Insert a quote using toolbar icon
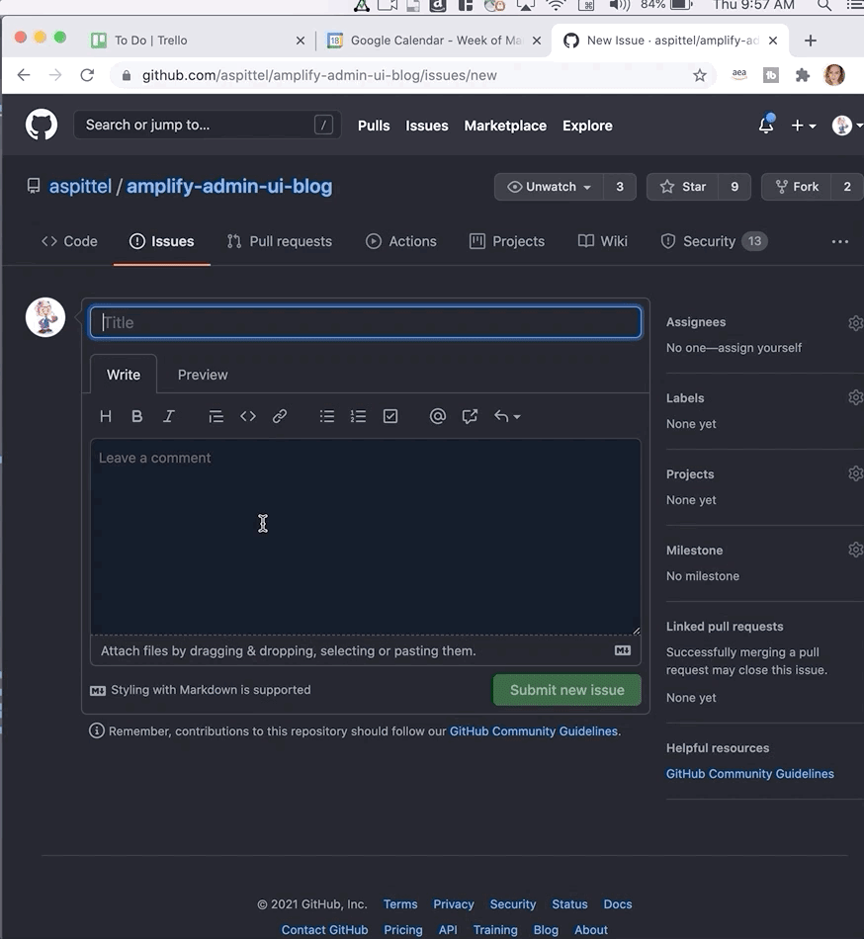 pyautogui.click(x=216, y=416)
